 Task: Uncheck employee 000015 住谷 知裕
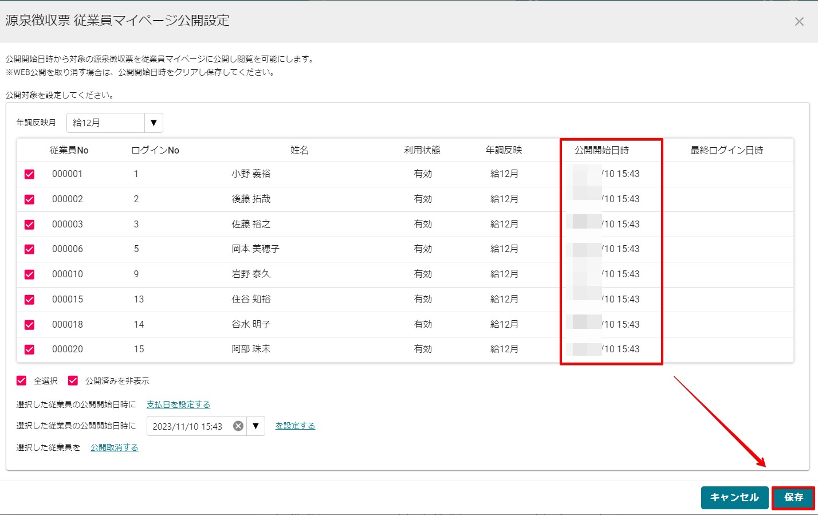click(x=29, y=300)
